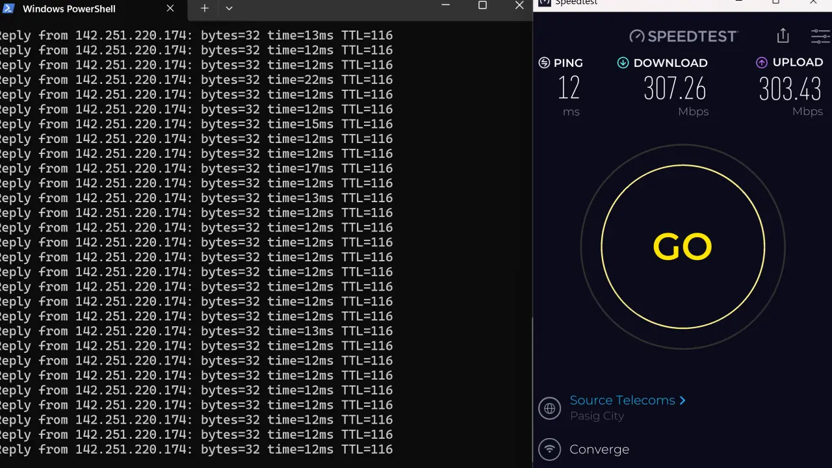Click the UPLOAD arrow icon in Speedtest
Screen dimensions: 832x468
click(x=762, y=62)
